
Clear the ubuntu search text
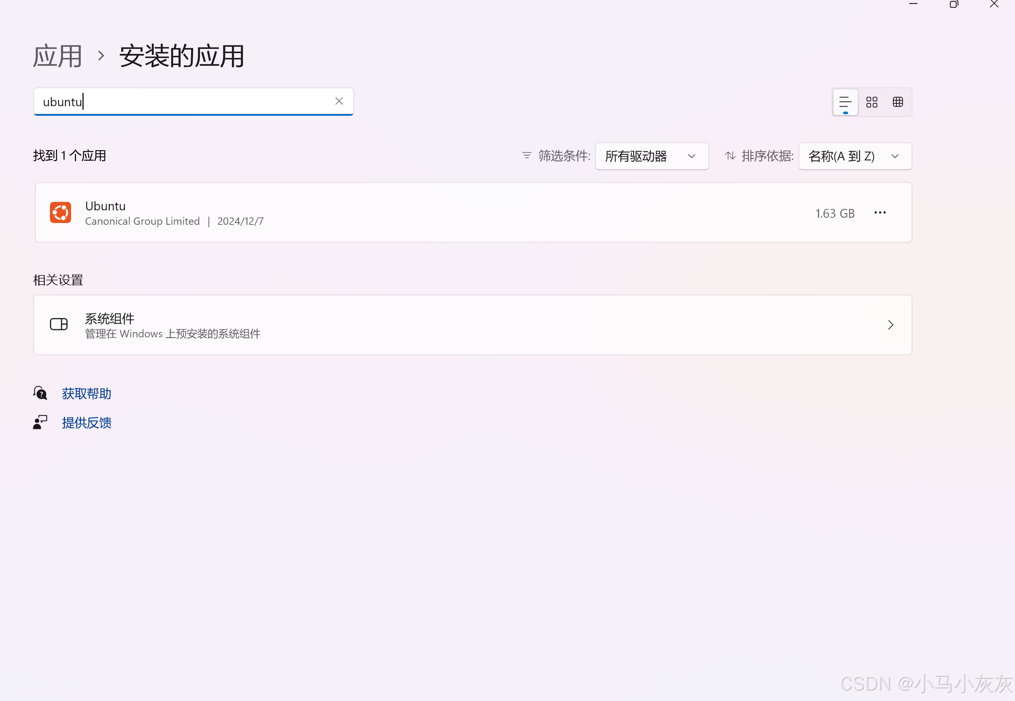pos(338,101)
